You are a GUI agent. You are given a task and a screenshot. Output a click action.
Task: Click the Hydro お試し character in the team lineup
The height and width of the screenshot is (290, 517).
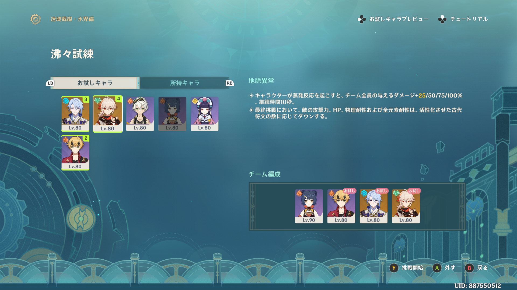point(373,206)
